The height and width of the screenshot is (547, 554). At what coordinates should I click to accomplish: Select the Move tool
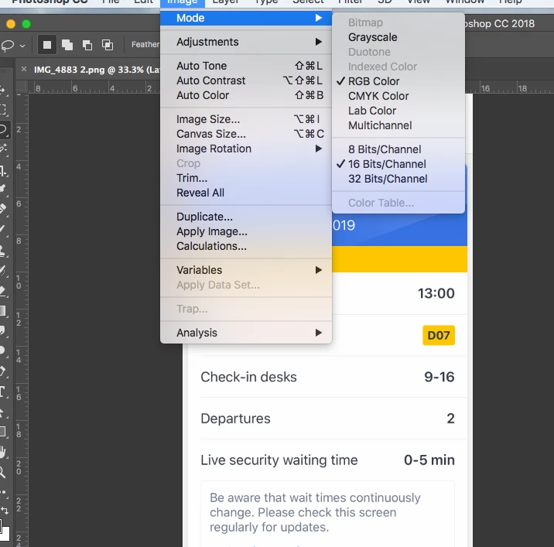point(3,91)
